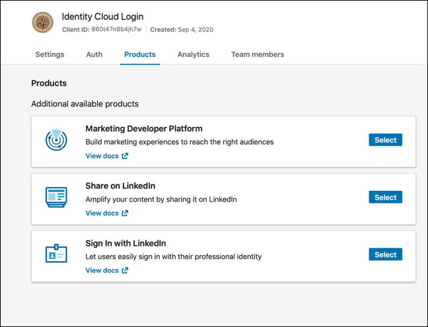428x327 pixels.
Task: Click the Client ID value 860t47n8b4jh7w
Action: pos(117,30)
